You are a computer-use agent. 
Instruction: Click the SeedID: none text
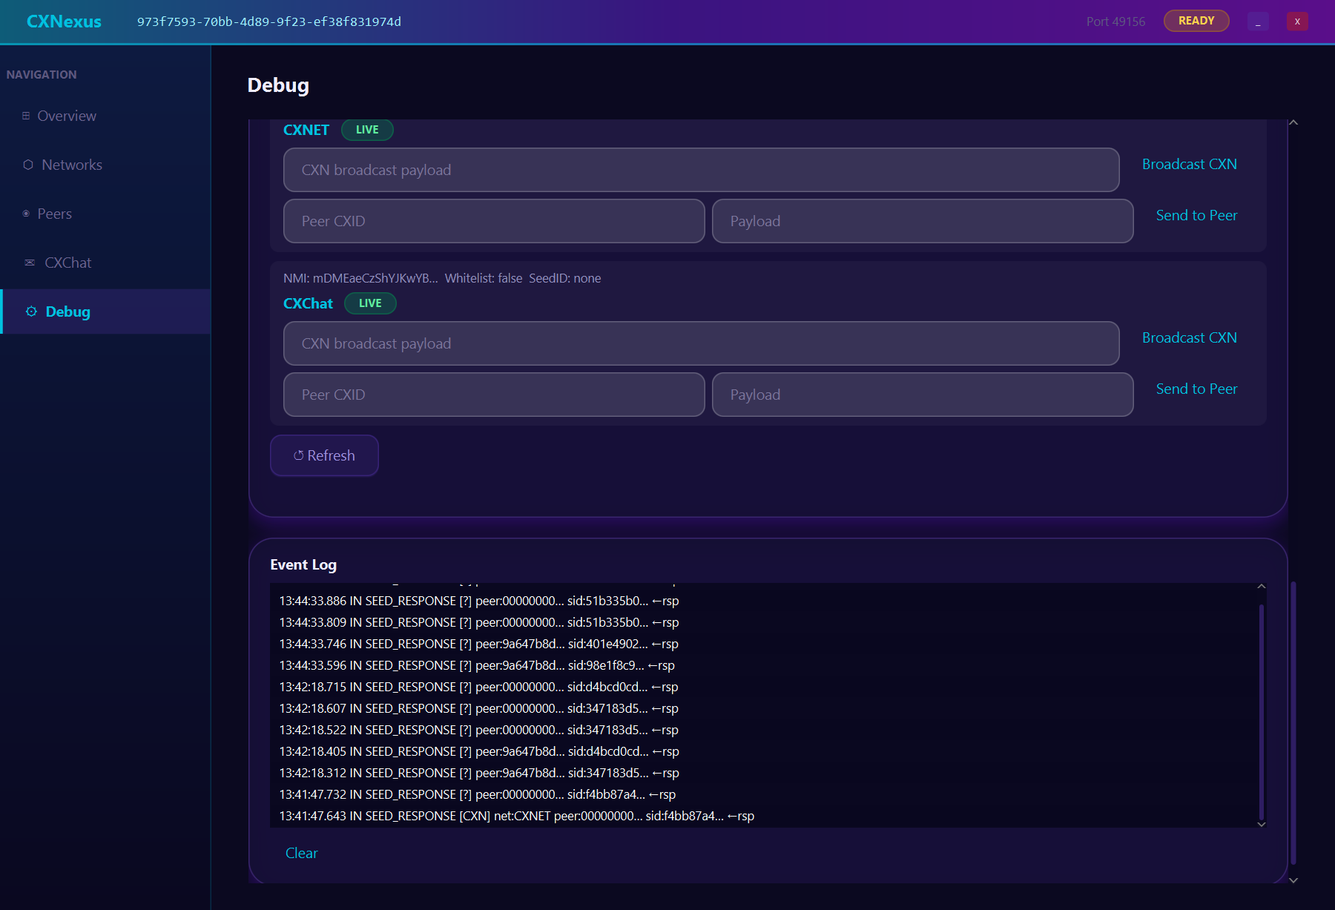tap(564, 278)
